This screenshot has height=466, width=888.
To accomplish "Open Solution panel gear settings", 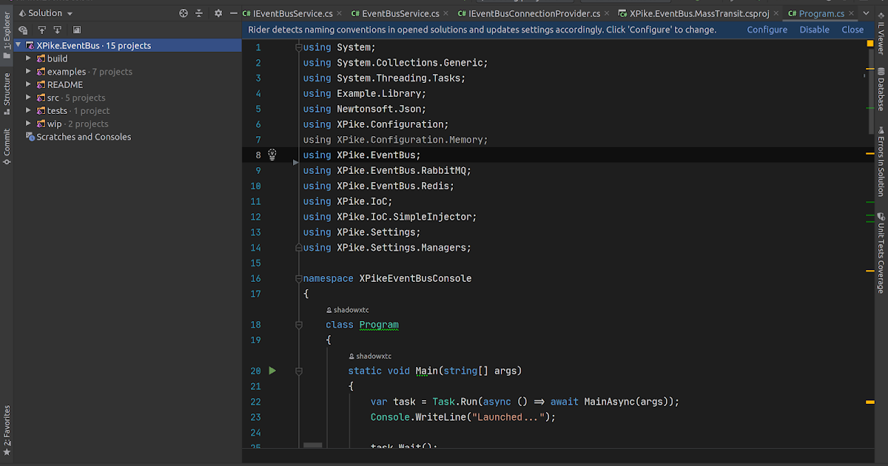I will point(218,13).
